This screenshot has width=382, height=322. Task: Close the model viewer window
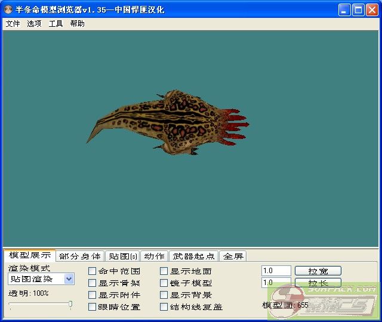pos(372,10)
